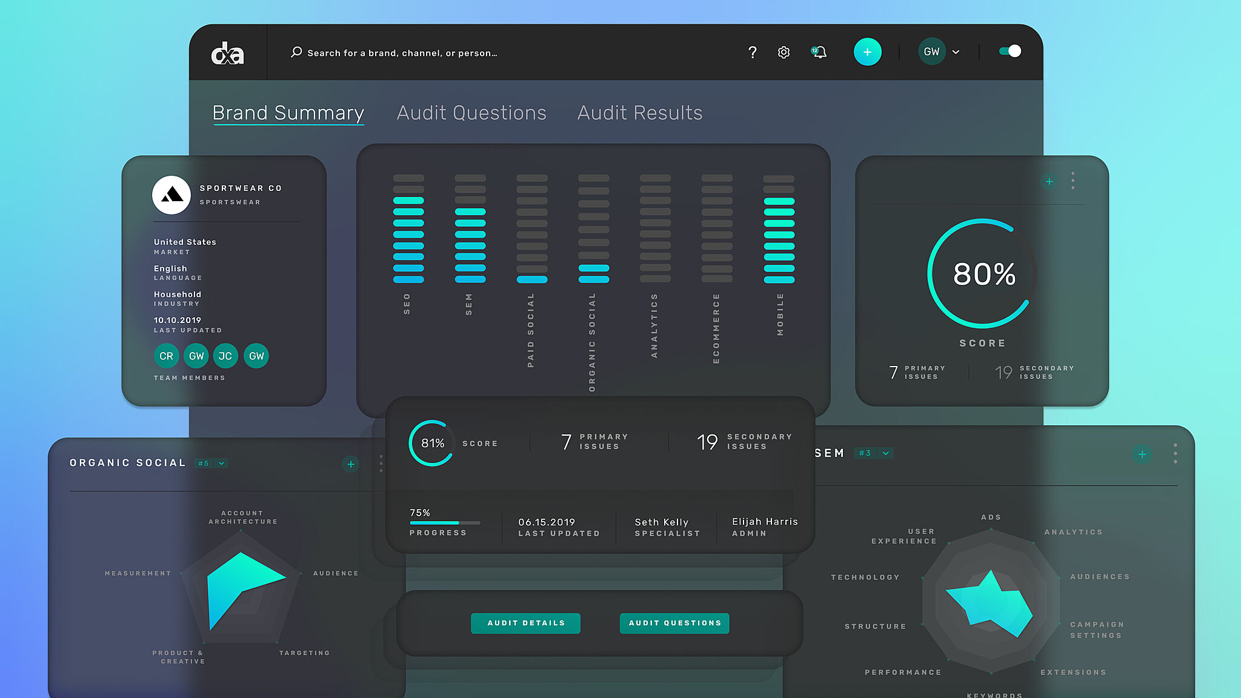Screen dimensions: 1241x698
Task: Click 'United States' market value
Action: (x=185, y=242)
